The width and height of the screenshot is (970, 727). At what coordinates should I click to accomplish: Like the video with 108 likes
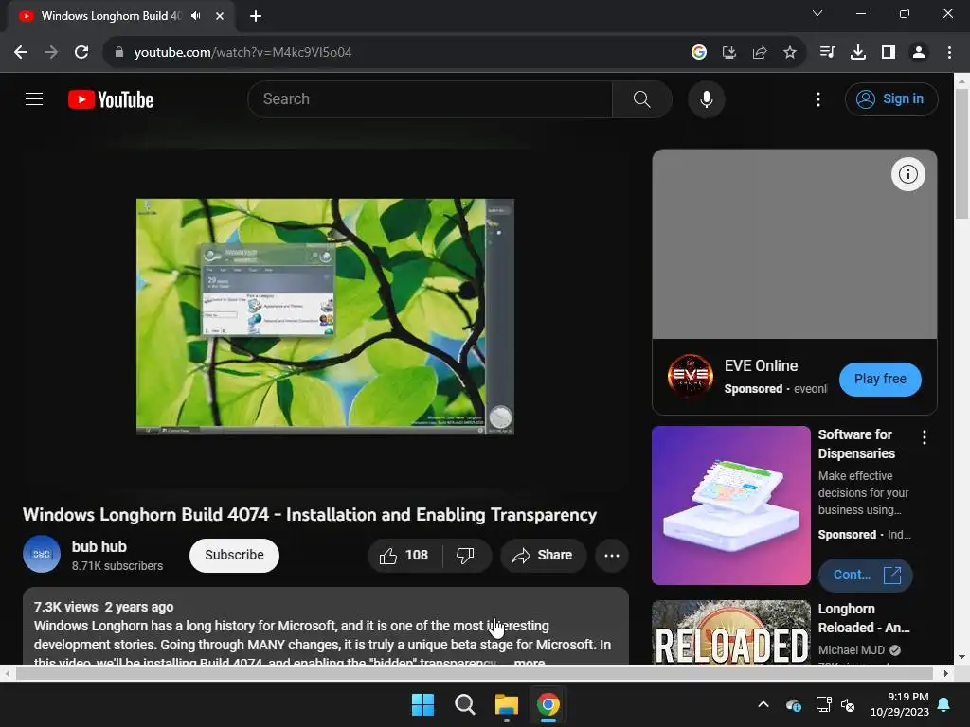(404, 555)
